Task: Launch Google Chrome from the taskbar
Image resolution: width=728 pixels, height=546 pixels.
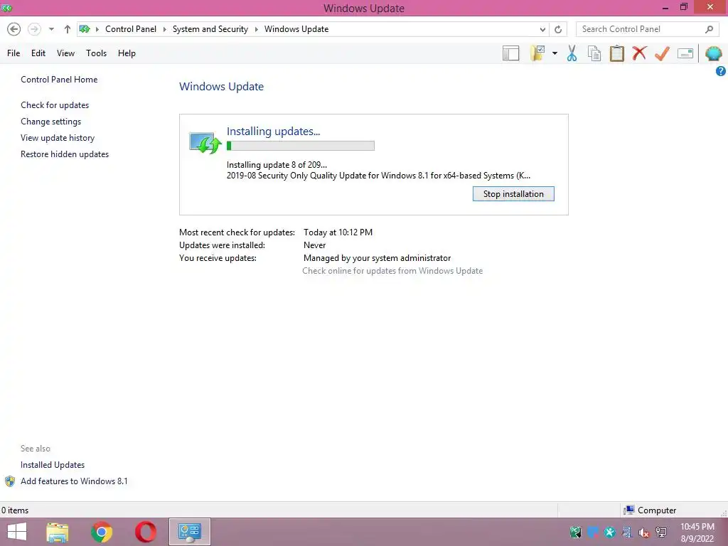Action: pos(102,532)
